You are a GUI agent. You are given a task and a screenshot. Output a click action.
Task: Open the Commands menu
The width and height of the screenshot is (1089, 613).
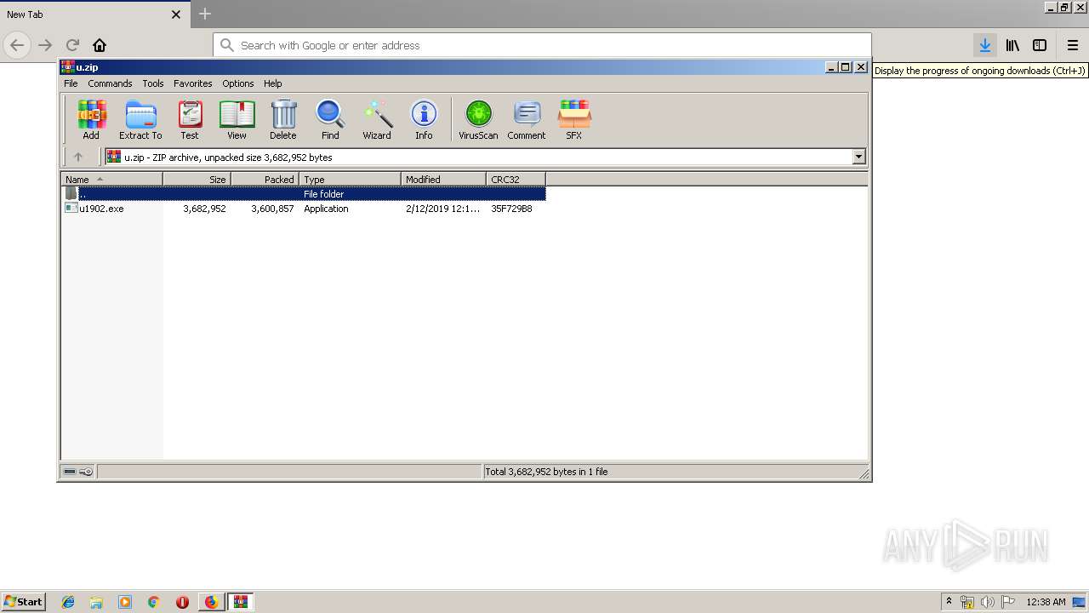(x=110, y=83)
